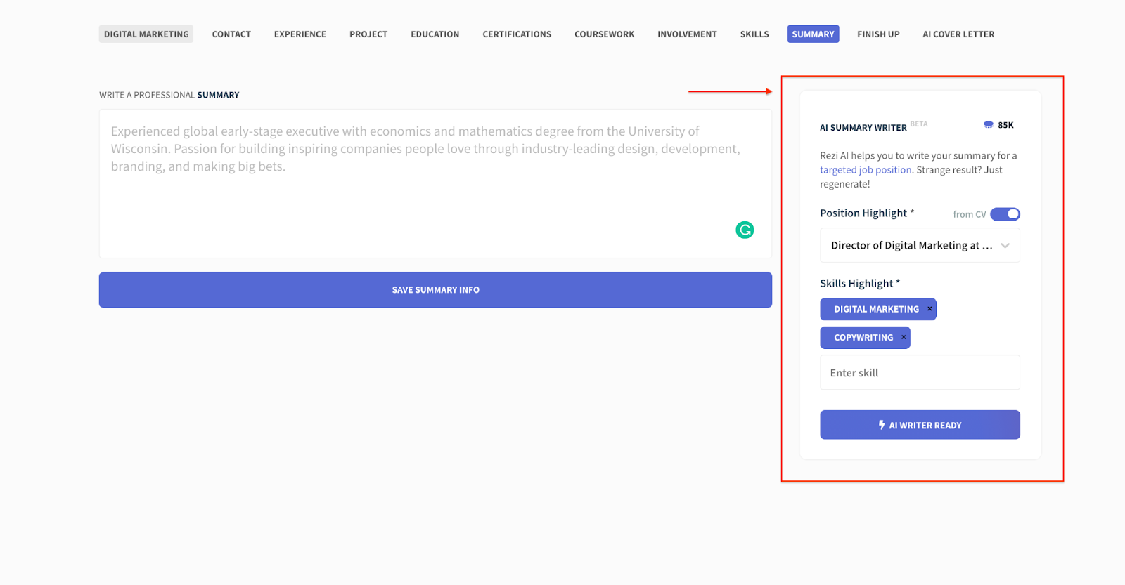Open the AI Cover Letter tab
Screen dimensions: 1125x585
click(958, 34)
